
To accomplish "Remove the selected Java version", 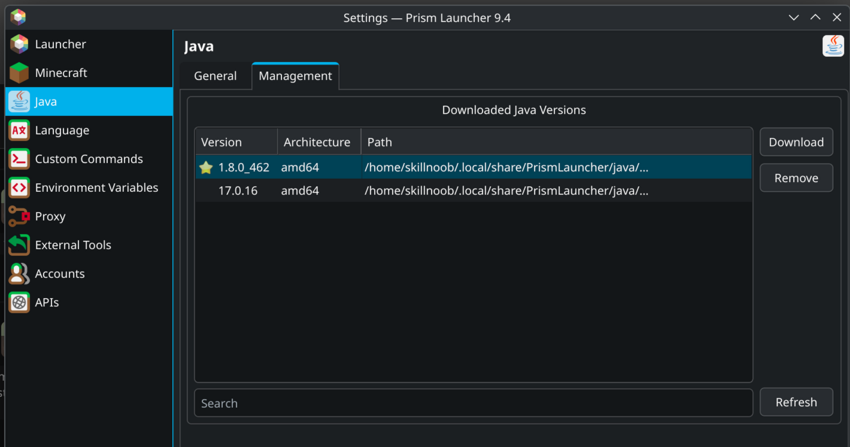I will click(x=796, y=178).
